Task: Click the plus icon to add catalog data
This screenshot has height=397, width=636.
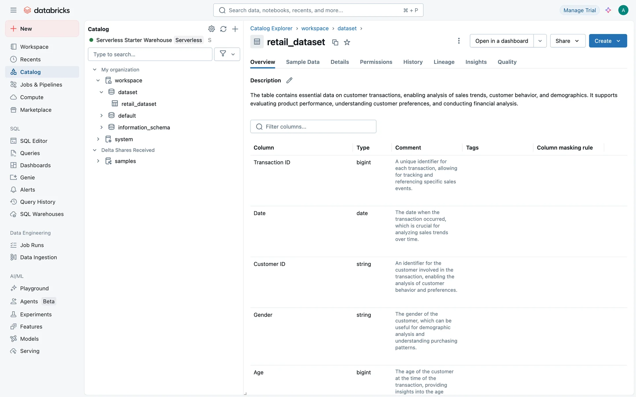Action: click(x=235, y=29)
